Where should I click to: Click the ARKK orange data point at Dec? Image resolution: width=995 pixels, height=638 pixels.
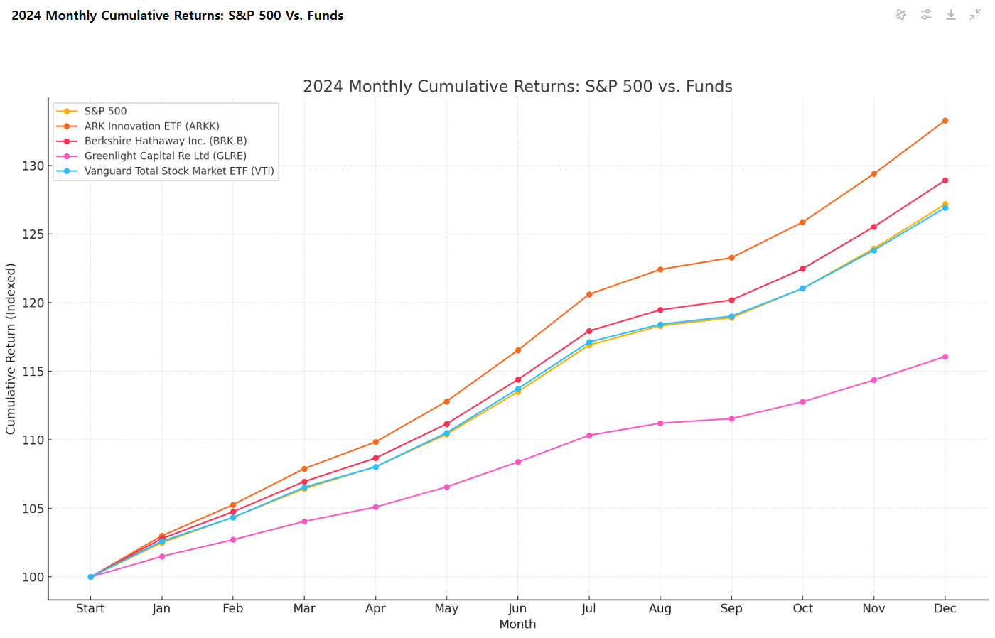click(x=945, y=121)
